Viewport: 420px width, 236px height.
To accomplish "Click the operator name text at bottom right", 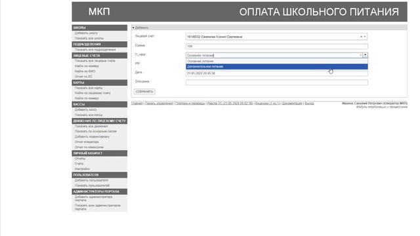I will click(375, 104).
